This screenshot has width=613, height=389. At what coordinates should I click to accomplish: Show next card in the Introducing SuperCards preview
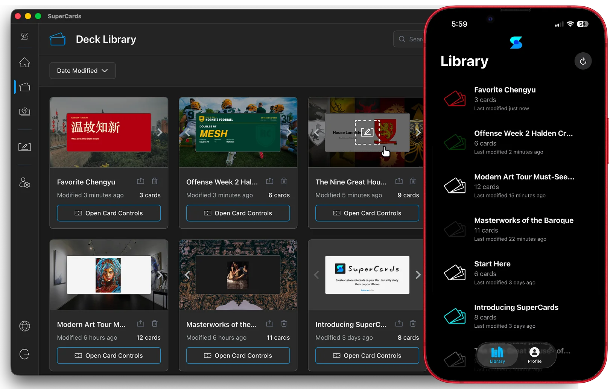418,275
